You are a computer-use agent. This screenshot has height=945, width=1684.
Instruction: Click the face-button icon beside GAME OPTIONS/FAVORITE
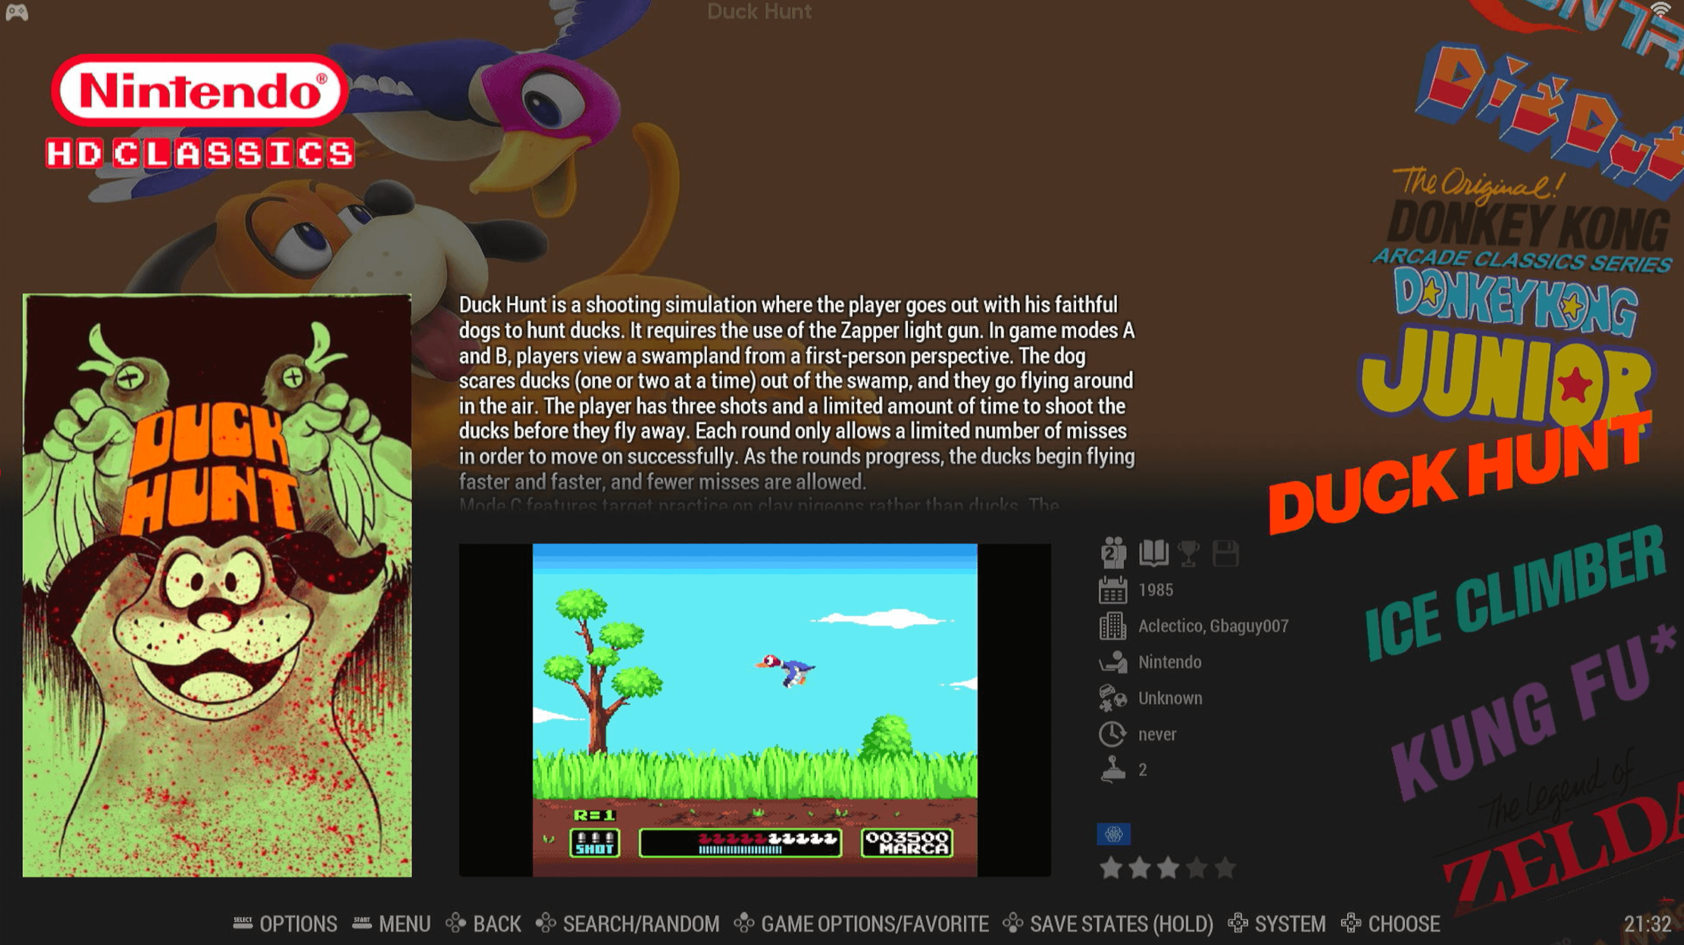coord(744,924)
